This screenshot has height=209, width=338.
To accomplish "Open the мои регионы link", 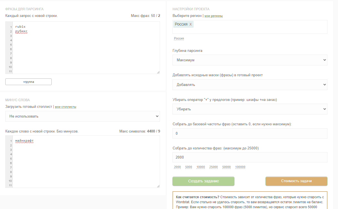I will (214, 16).
